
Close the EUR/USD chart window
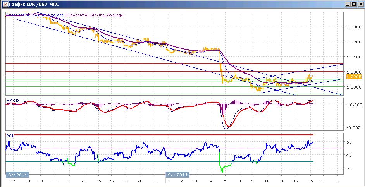(360, 4)
